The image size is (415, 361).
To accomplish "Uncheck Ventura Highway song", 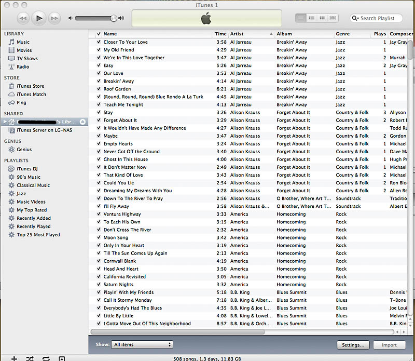I will click(x=99, y=213).
